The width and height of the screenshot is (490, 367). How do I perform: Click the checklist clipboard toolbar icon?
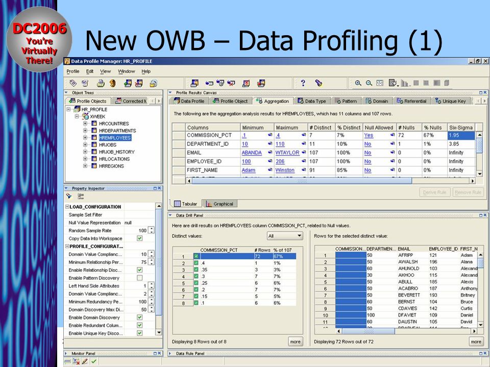coord(85,83)
